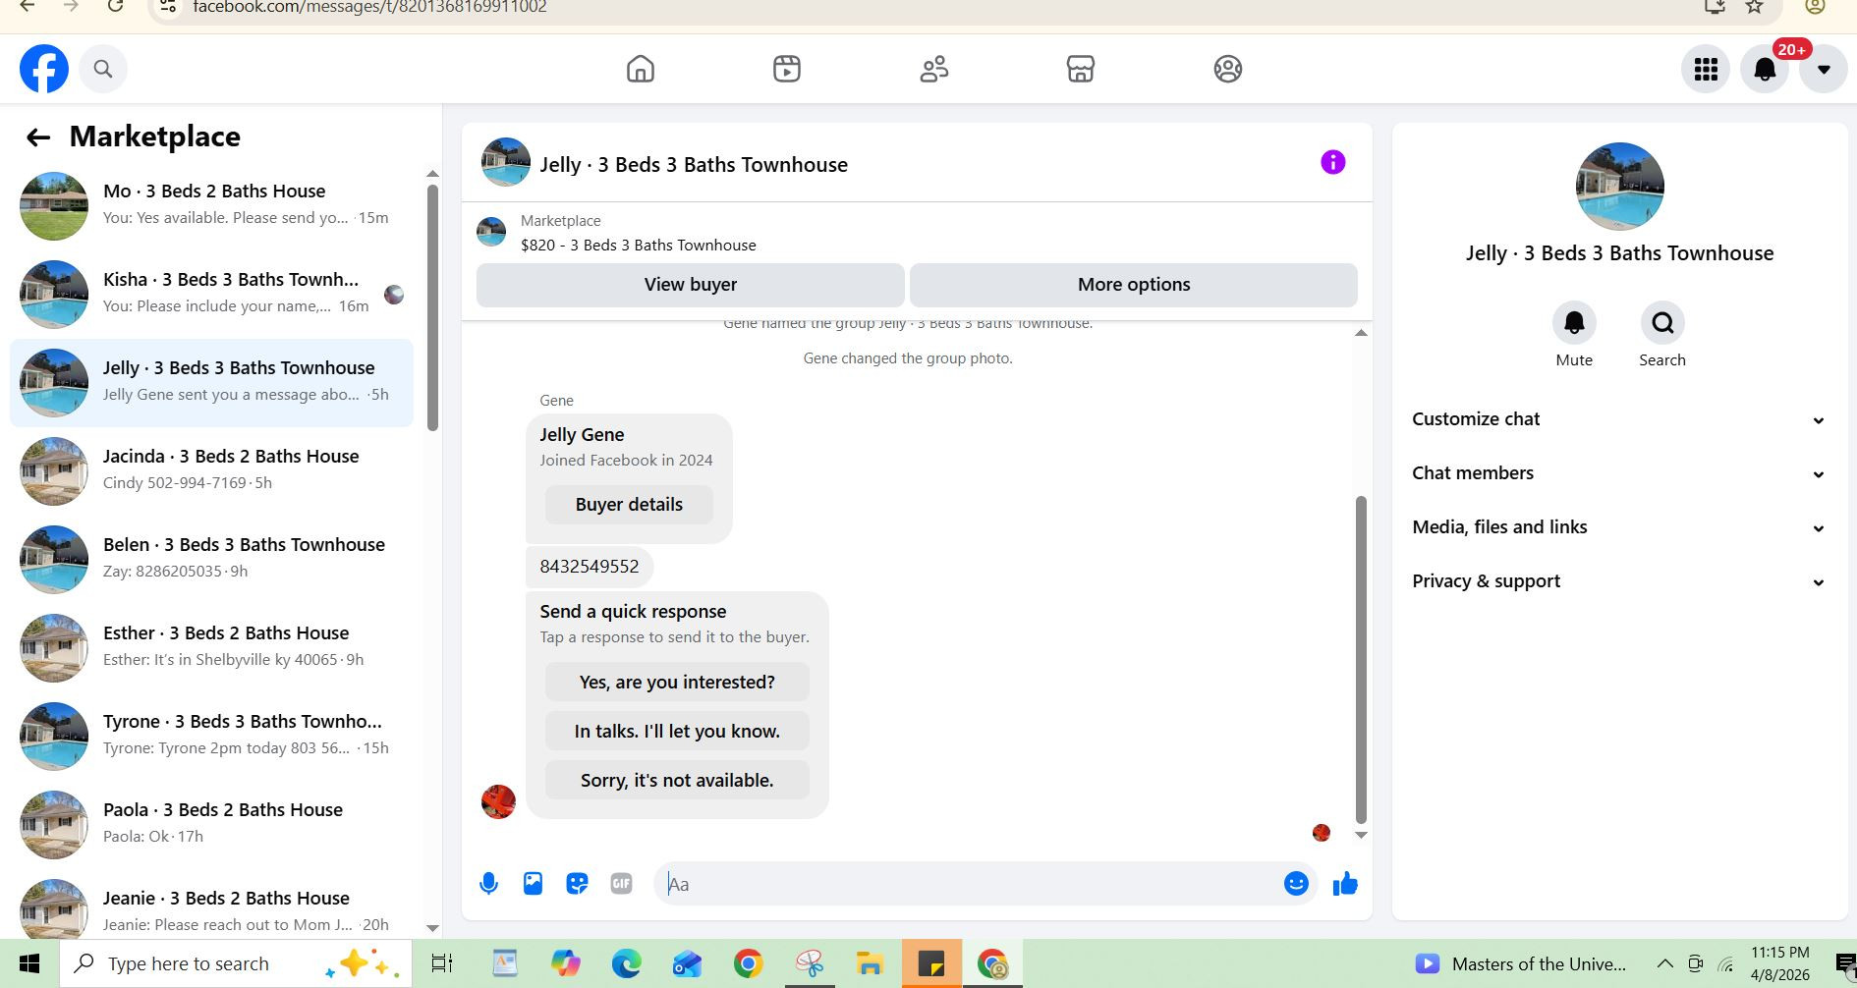The image size is (1857, 988).
Task: Attach a photo file icon
Action: click(x=533, y=884)
